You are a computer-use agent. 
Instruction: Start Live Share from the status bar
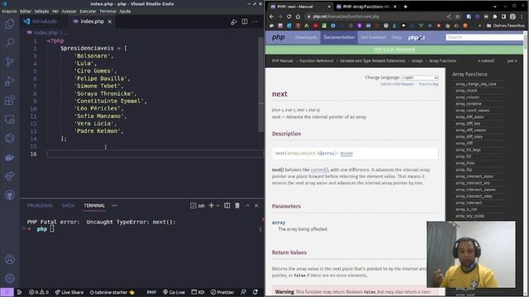click(69, 292)
